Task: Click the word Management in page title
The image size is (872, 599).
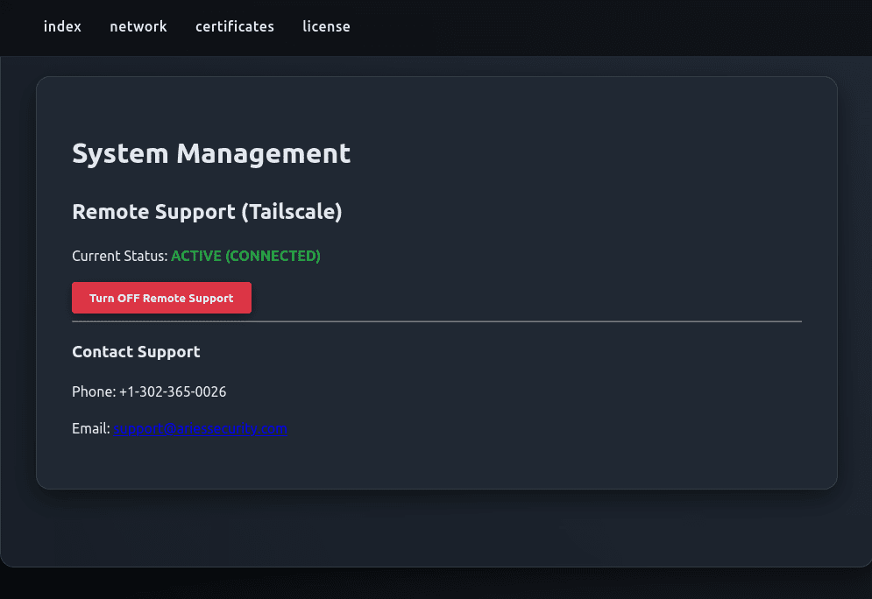Action: pyautogui.click(x=263, y=153)
